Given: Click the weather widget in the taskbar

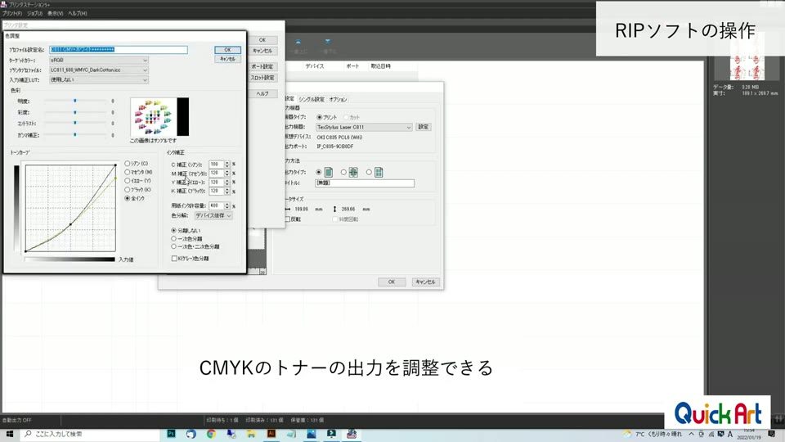Looking at the screenshot, I should tap(653, 434).
